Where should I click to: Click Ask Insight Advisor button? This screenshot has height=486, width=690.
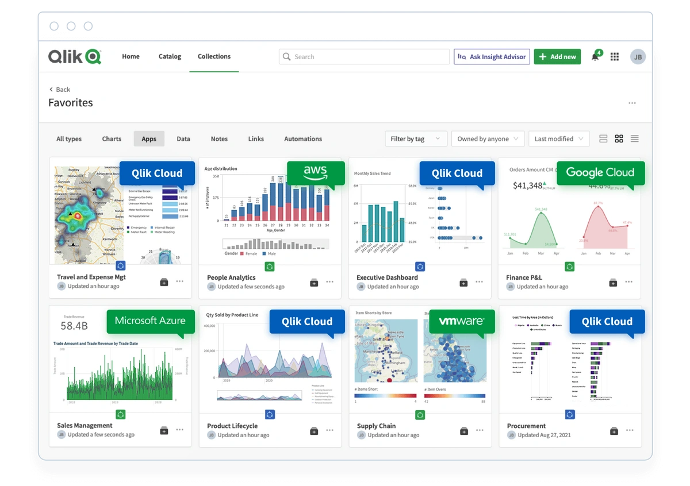491,57
